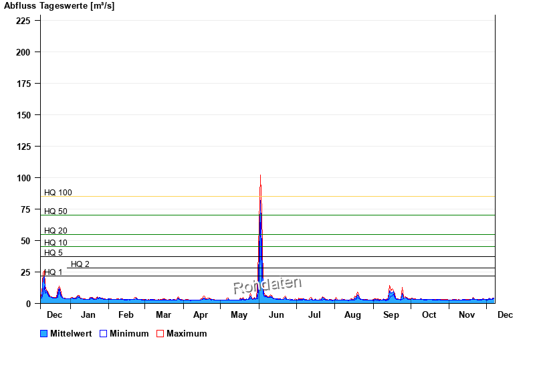Select the Mittelwert legend label

pyautogui.click(x=70, y=334)
